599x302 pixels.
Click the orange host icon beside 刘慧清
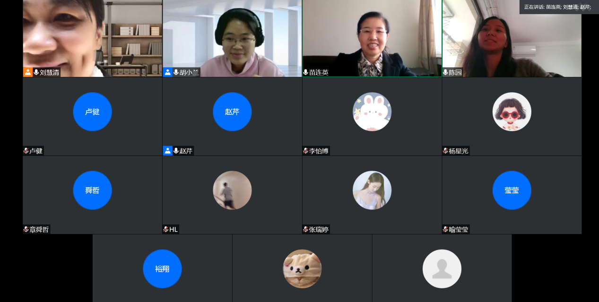pyautogui.click(x=28, y=72)
